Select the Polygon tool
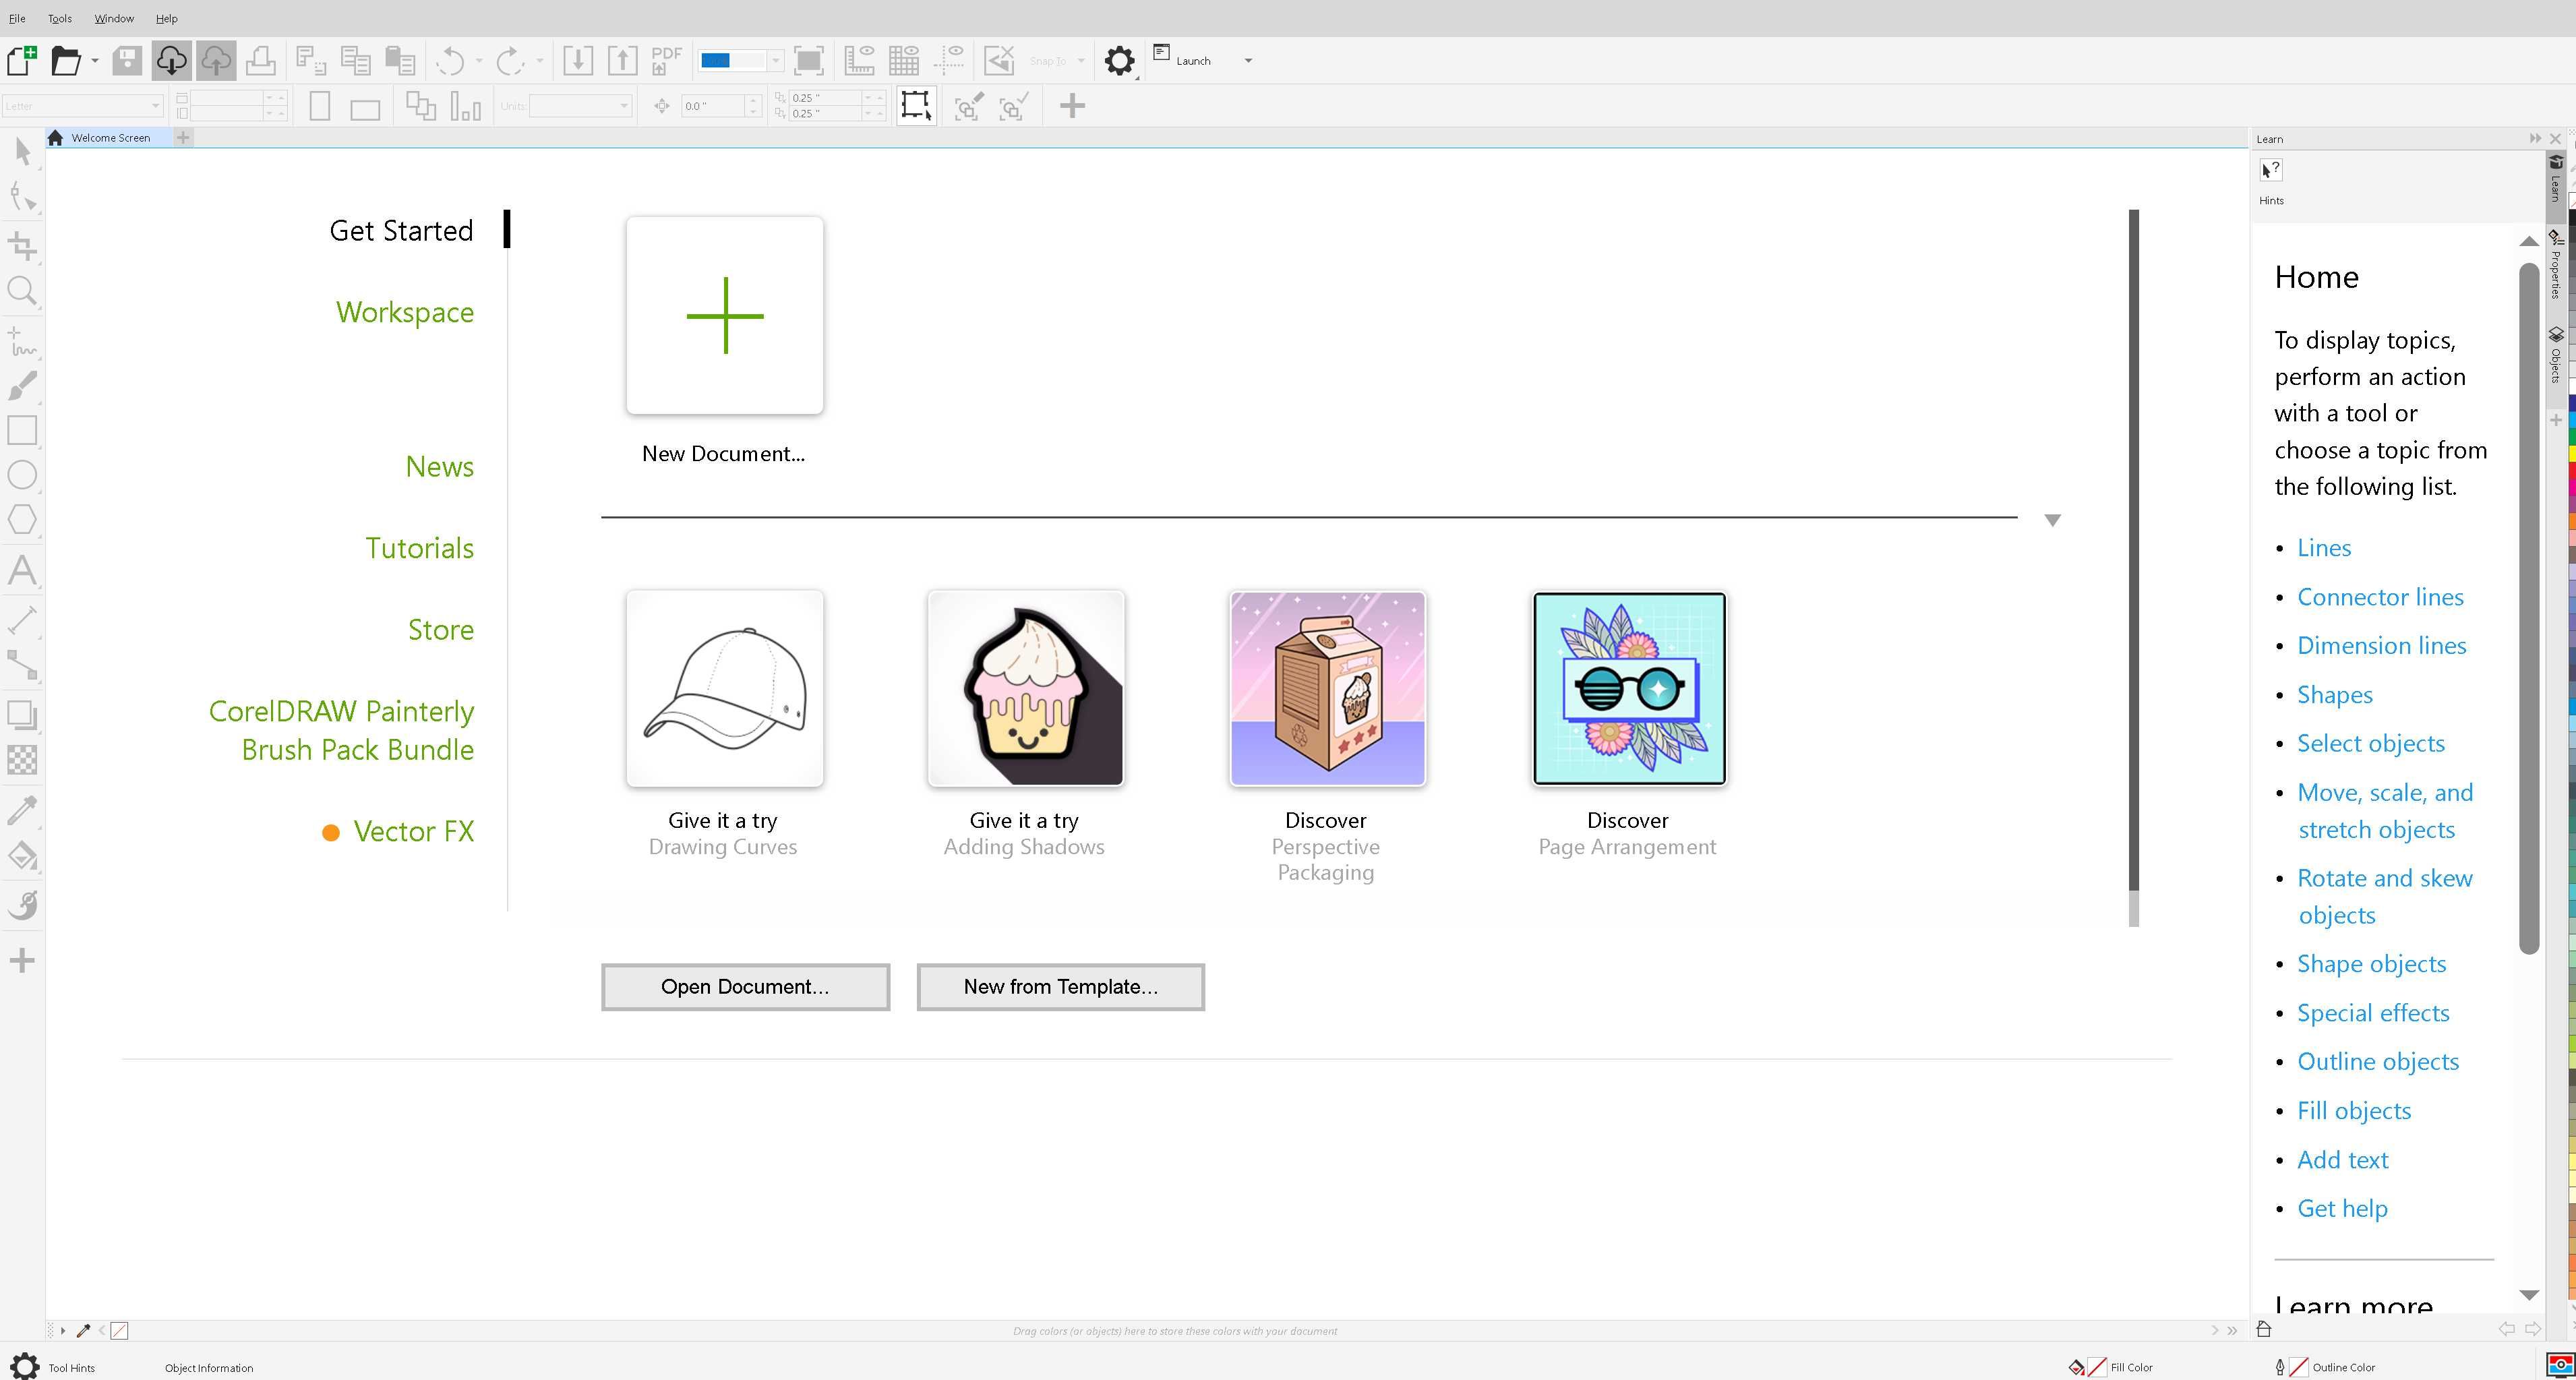This screenshot has height=1380, width=2576. pos(23,520)
